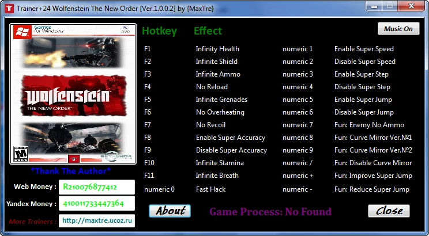Click the Yandex Money label
This screenshot has height=236, width=429.
click(x=32, y=204)
